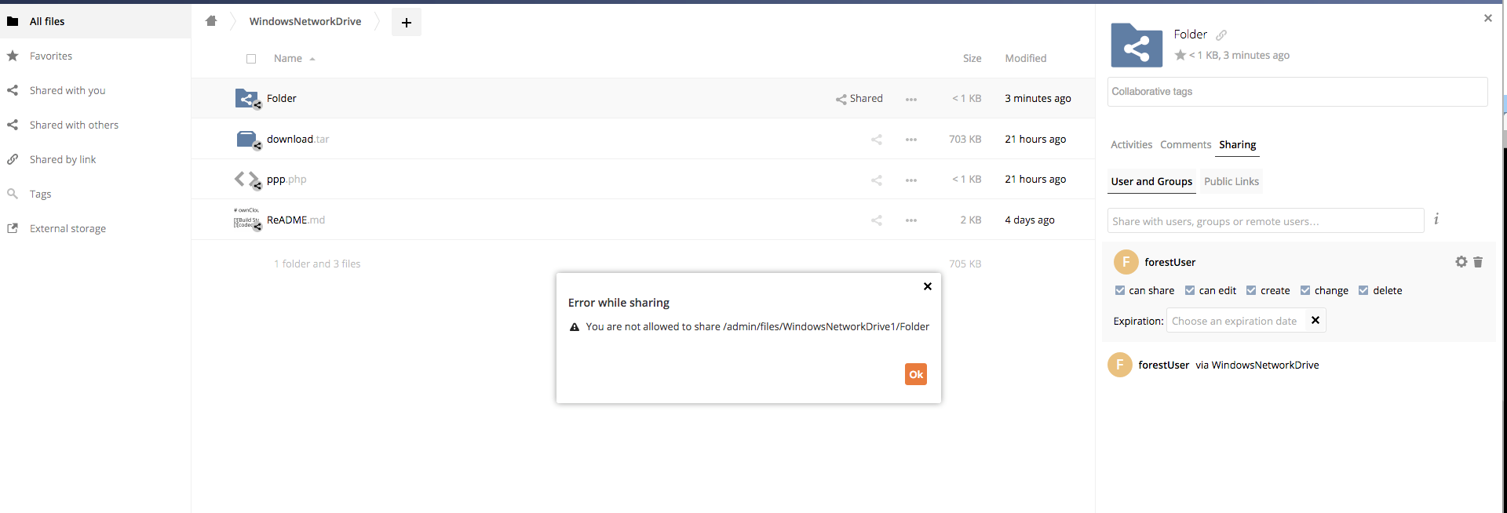Open more actions menu for ppp.php

(911, 180)
